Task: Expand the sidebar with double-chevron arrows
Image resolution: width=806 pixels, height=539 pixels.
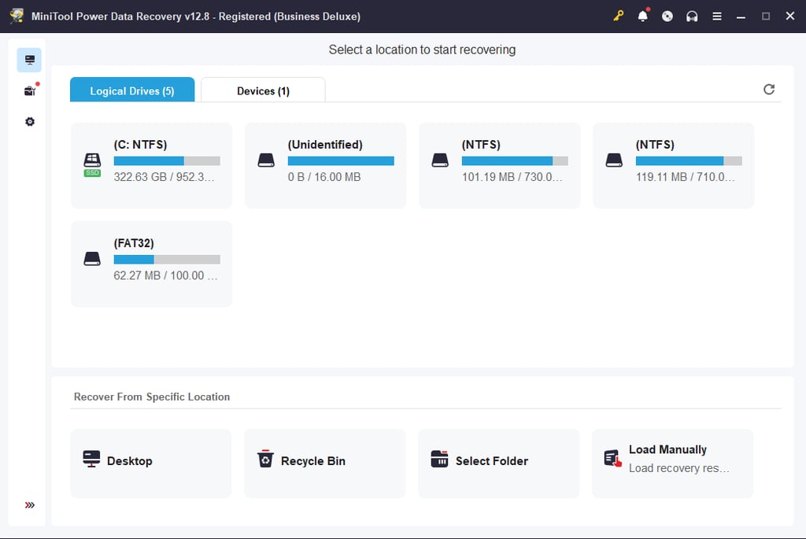Action: 30,505
